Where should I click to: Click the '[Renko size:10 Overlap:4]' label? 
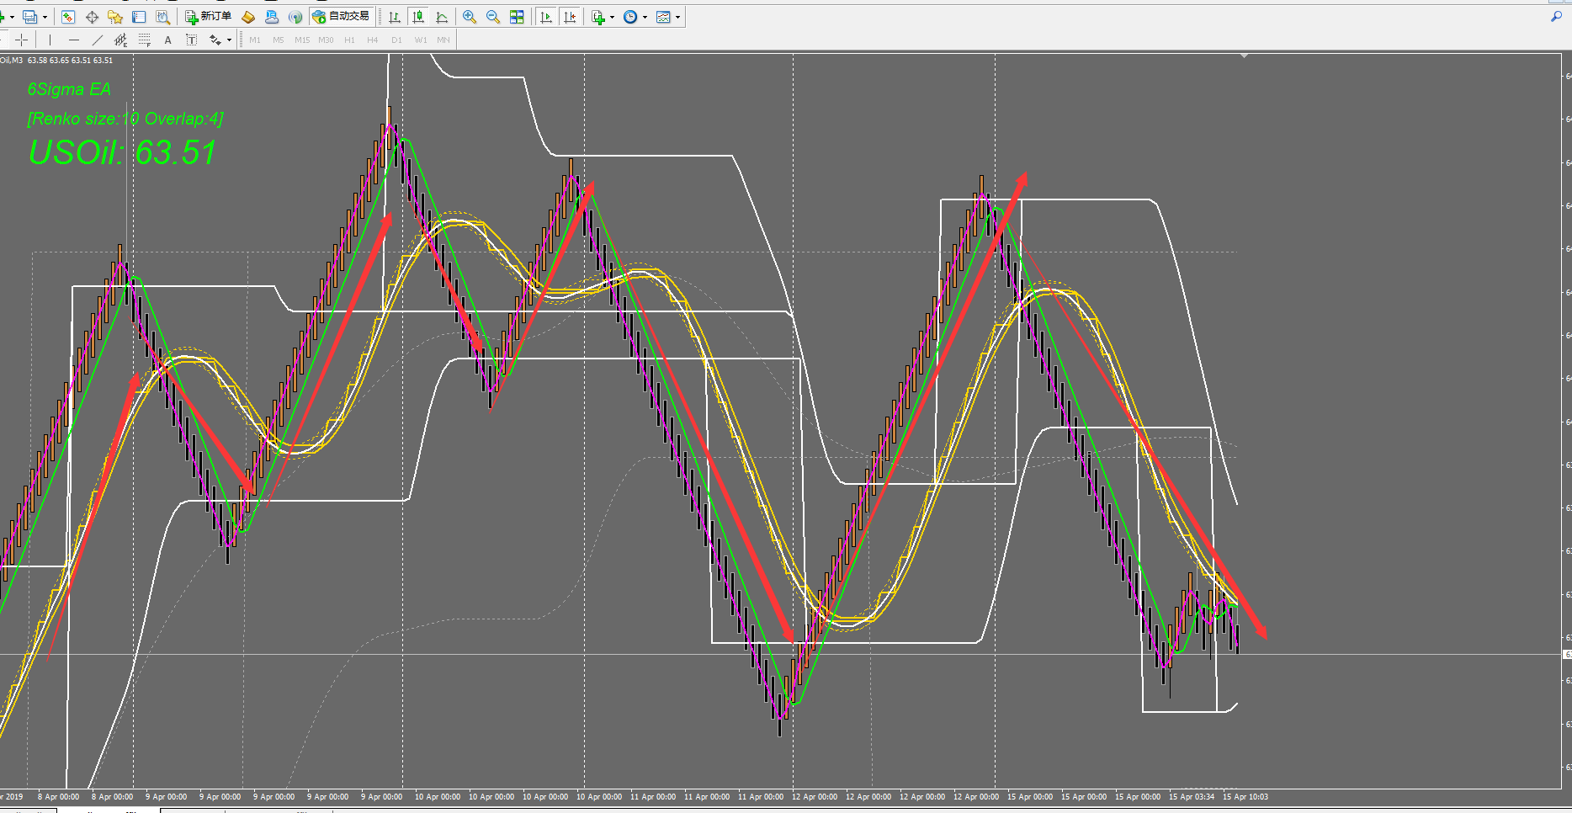coord(125,119)
